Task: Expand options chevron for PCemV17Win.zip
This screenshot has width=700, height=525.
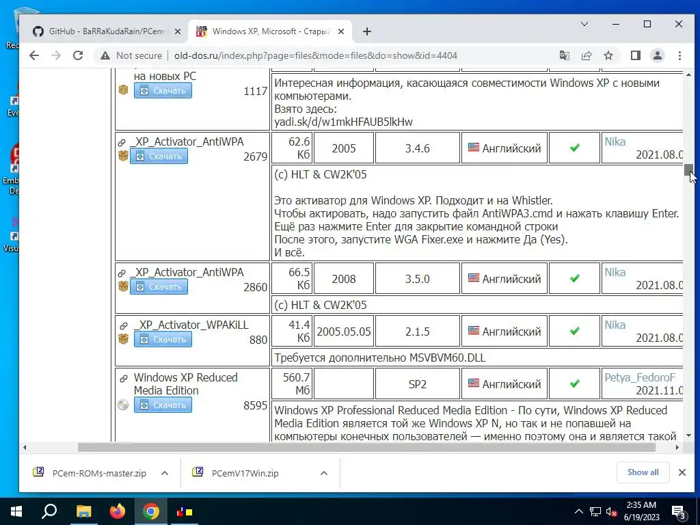Action: [324, 473]
